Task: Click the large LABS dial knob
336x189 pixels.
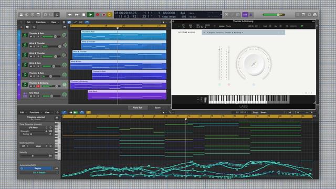Action: click(x=254, y=64)
